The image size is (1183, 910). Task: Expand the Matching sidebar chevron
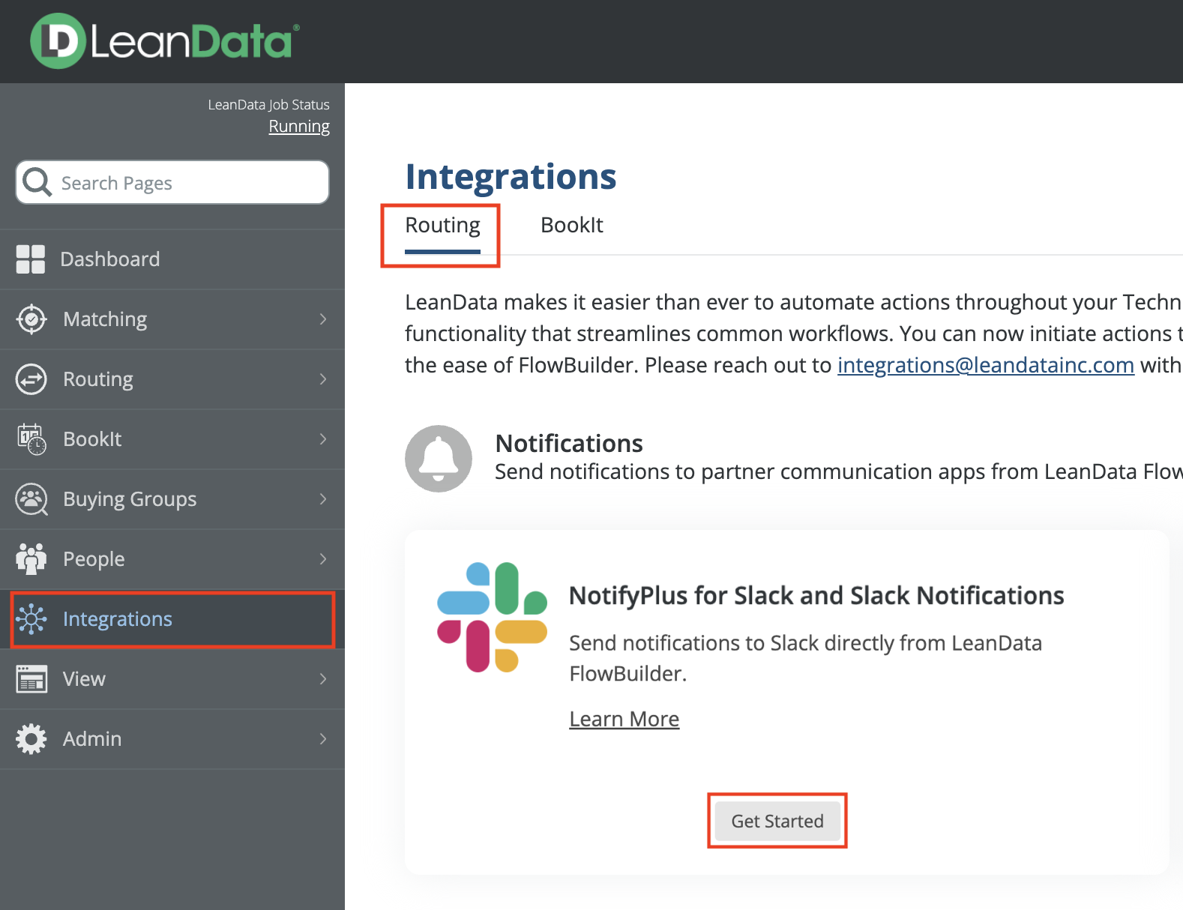coord(323,319)
